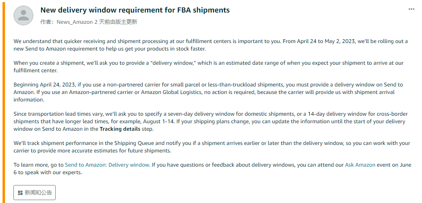The image size is (422, 203).
Task: Click the grid icon in 新闻和公告 tag
Action: [20, 193]
